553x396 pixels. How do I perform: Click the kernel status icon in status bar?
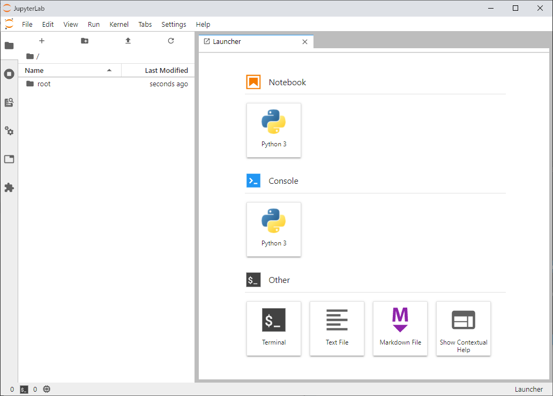click(x=47, y=389)
